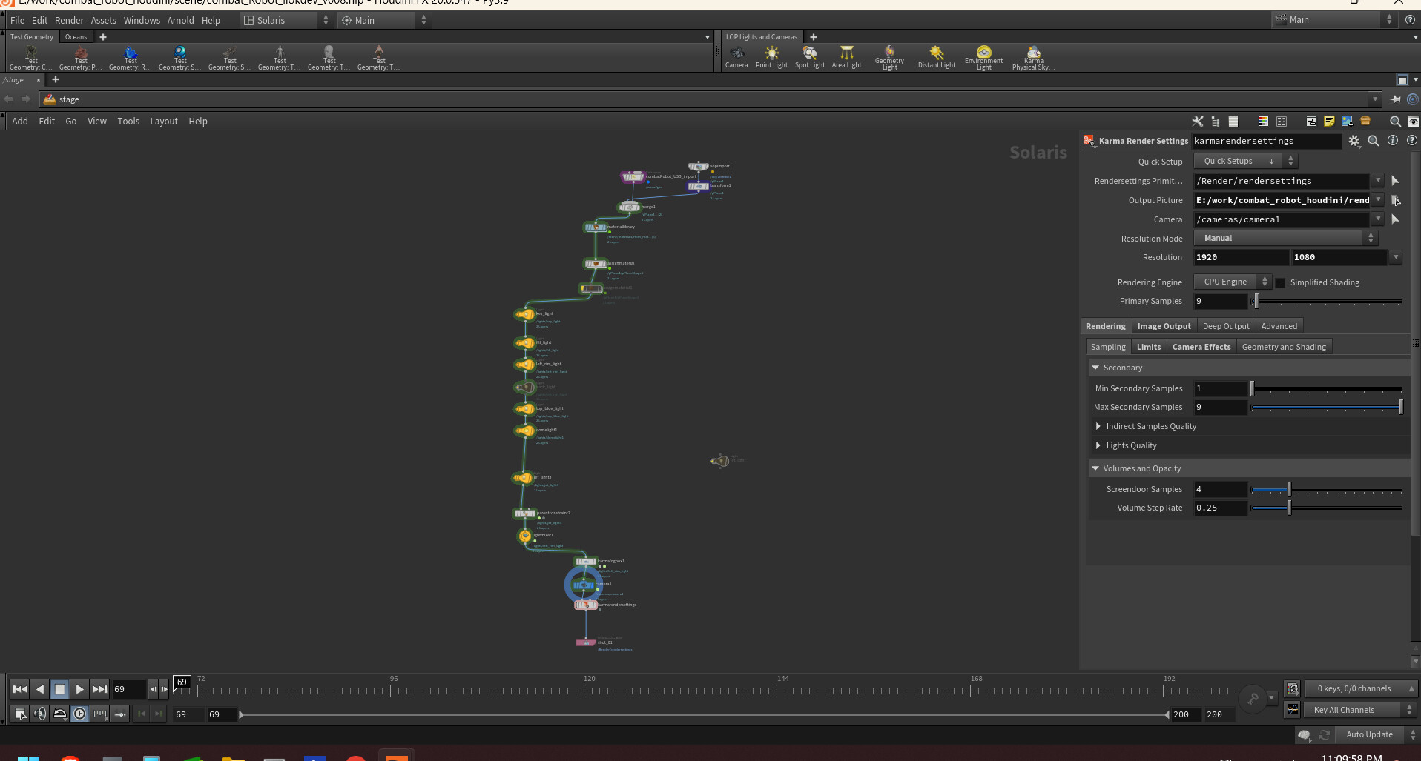Select the karmarendersettings node in network
Viewport: 1421px width, 761px height.
coord(586,605)
